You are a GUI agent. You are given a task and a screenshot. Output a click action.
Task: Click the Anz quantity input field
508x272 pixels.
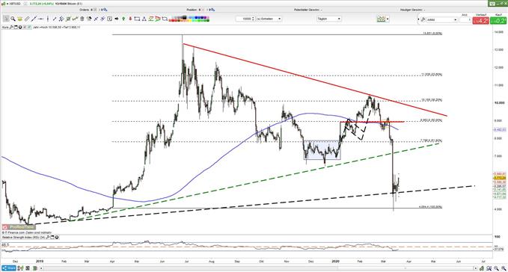(465, 19)
